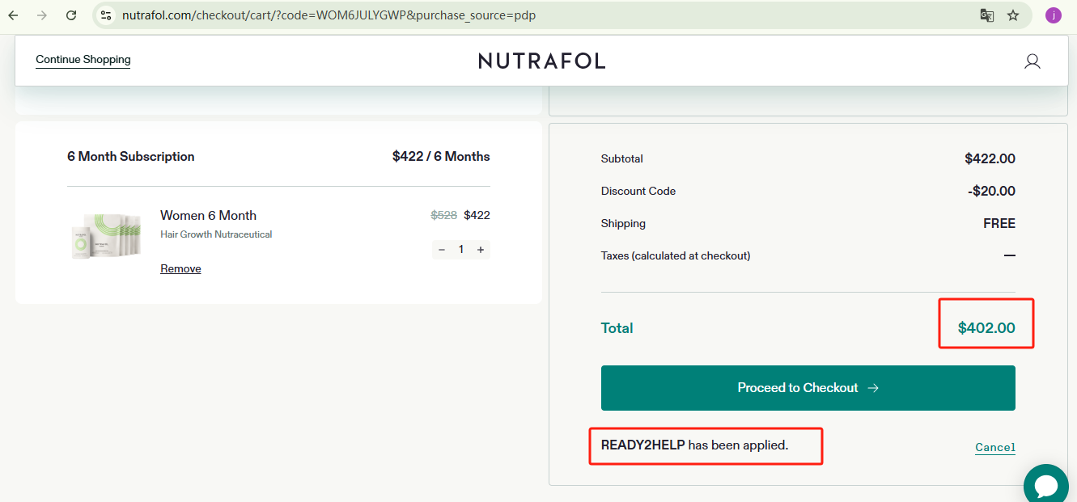Image resolution: width=1077 pixels, height=502 pixels.
Task: Click the Women 6 Month product thumbnail
Action: tap(106, 237)
